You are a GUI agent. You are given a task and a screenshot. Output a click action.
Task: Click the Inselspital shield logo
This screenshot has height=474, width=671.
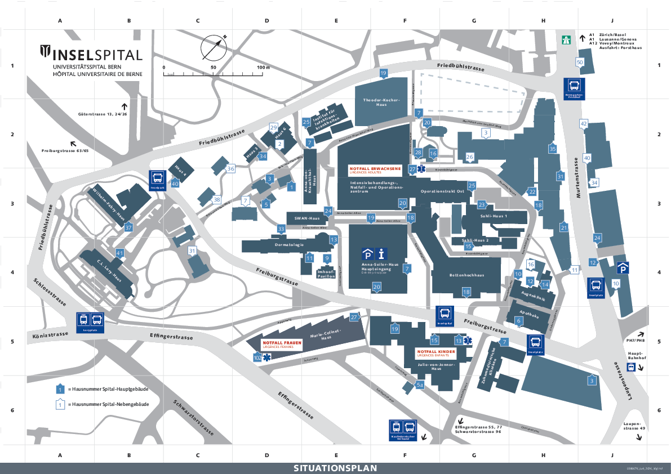coord(46,51)
